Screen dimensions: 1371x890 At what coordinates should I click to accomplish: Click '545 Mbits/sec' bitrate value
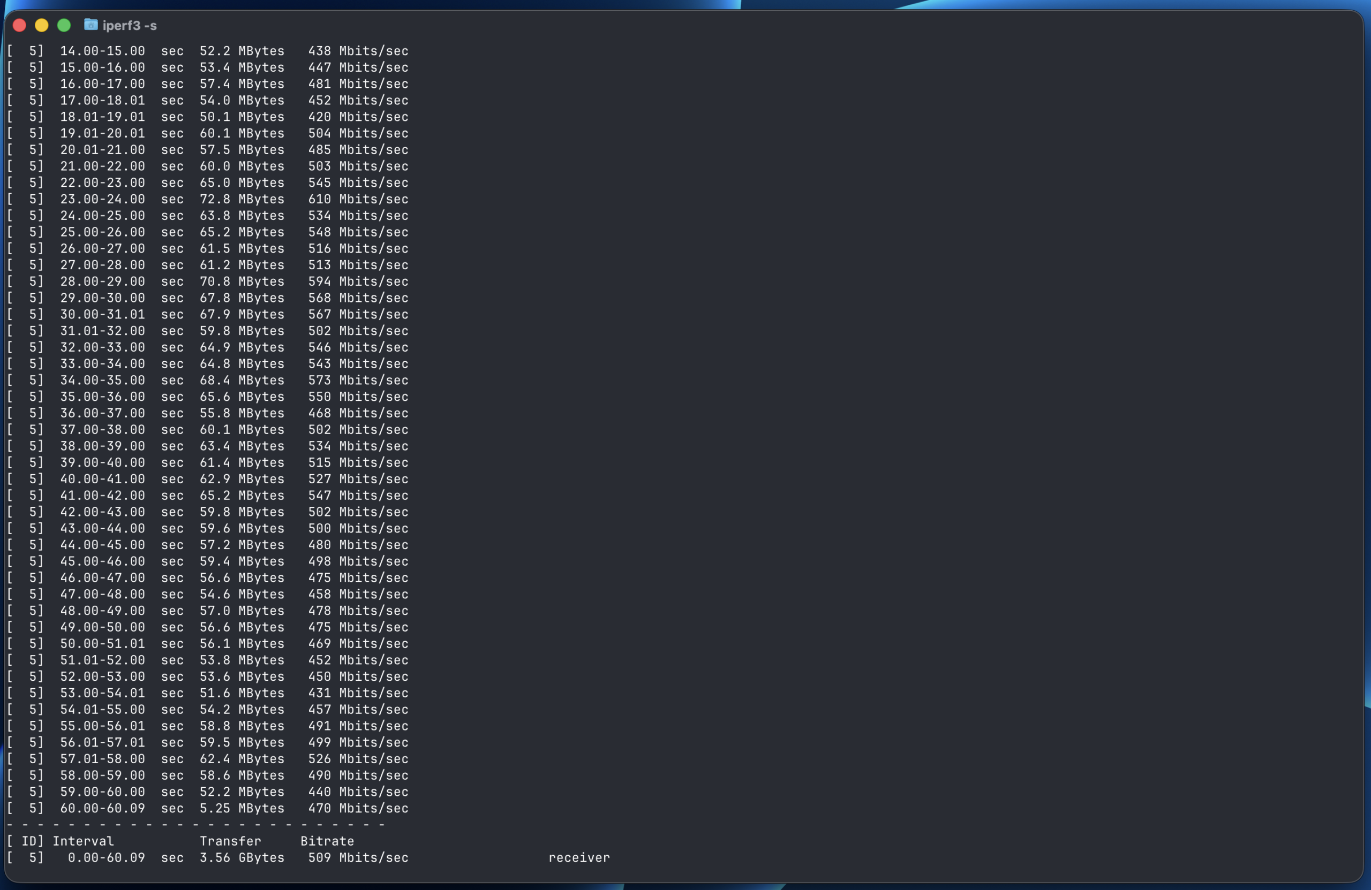coord(358,183)
